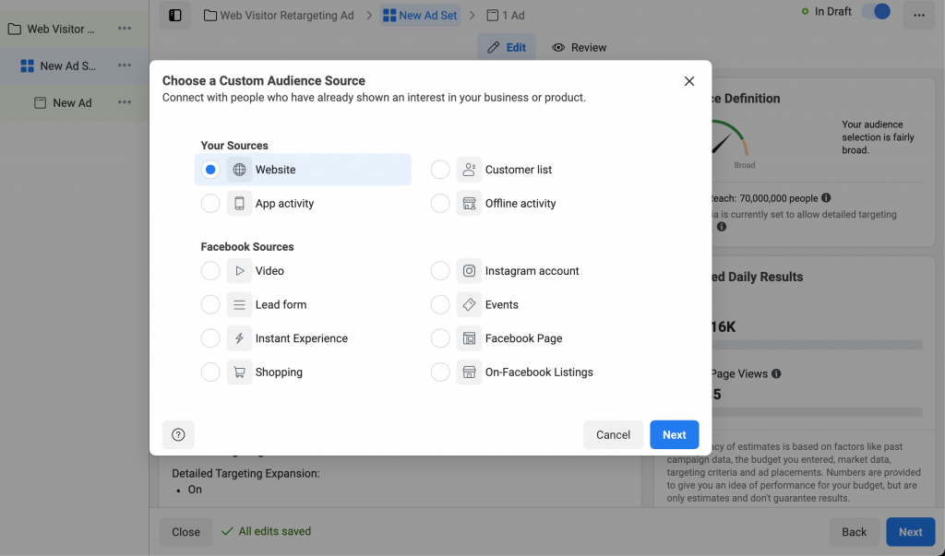This screenshot has height=556, width=945.
Task: Select the Offline activity radio button
Action: [x=440, y=204]
